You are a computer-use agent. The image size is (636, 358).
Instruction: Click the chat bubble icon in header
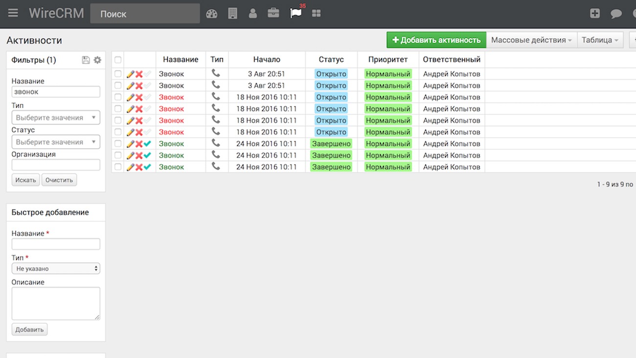click(616, 14)
